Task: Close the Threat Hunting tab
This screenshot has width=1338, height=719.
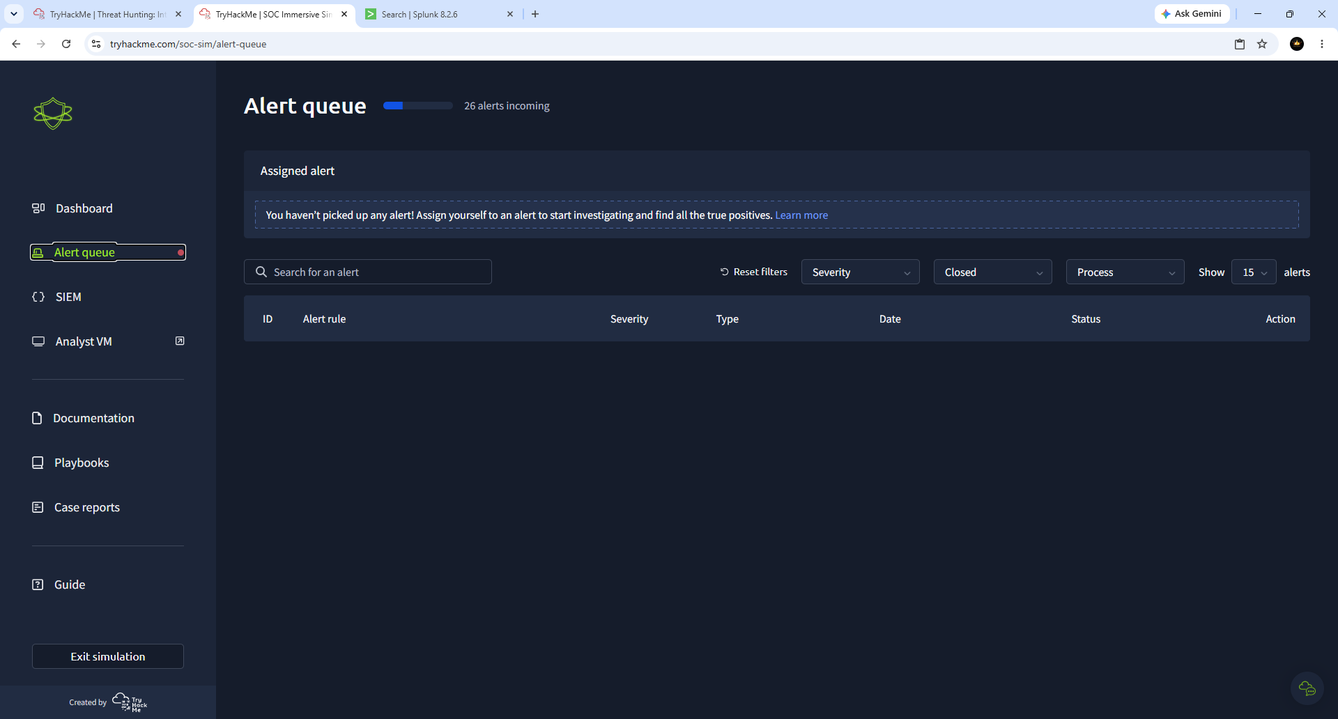Action: click(x=178, y=14)
